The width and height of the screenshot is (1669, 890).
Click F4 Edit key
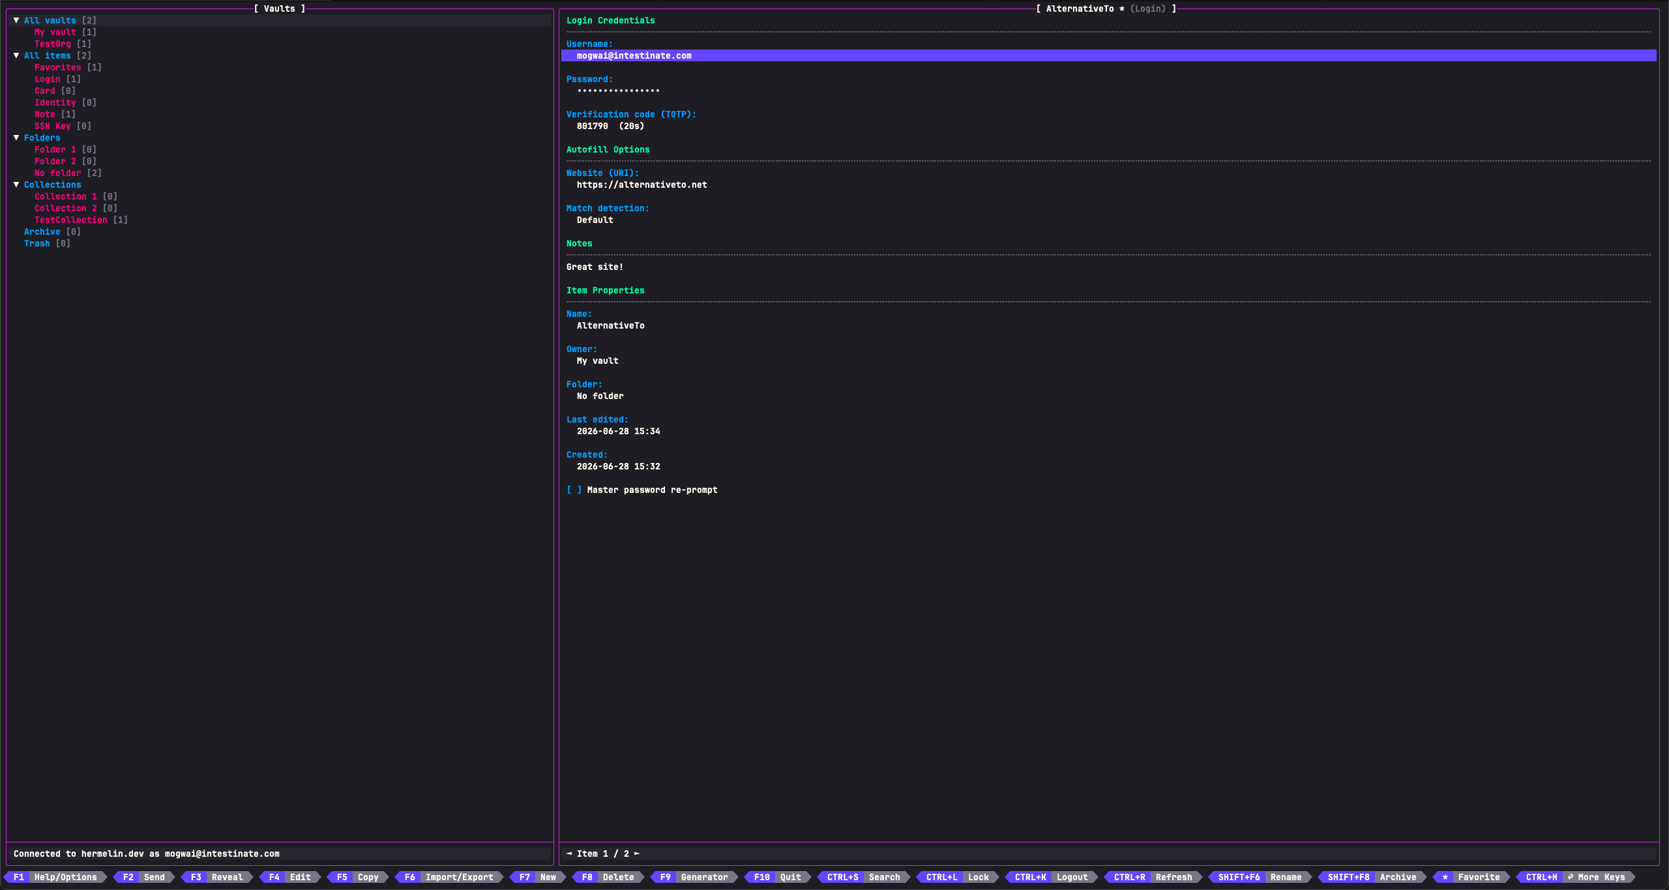pyautogui.click(x=290, y=877)
